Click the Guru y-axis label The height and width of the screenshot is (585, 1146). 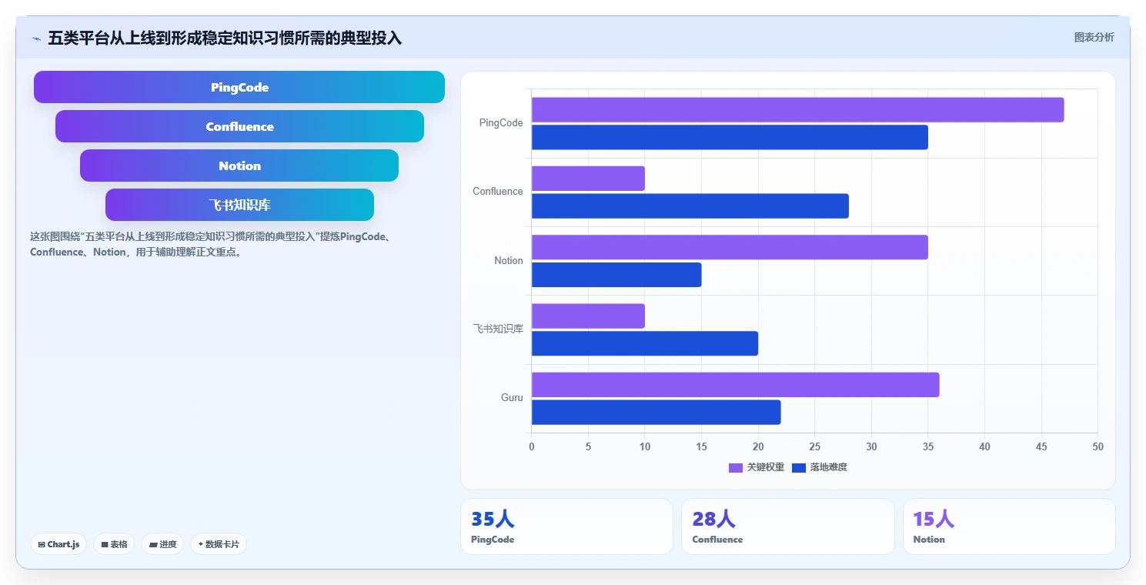tap(512, 397)
